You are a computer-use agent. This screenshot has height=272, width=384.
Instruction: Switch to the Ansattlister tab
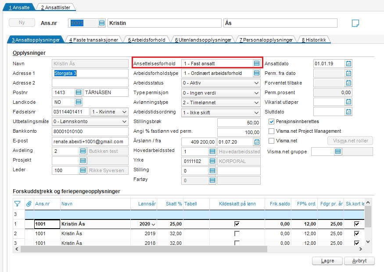[56, 7]
